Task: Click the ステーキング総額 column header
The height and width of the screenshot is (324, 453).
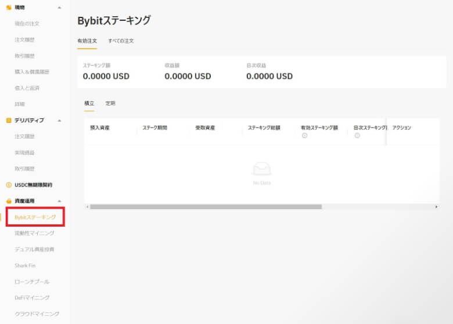Action: pyautogui.click(x=264, y=128)
